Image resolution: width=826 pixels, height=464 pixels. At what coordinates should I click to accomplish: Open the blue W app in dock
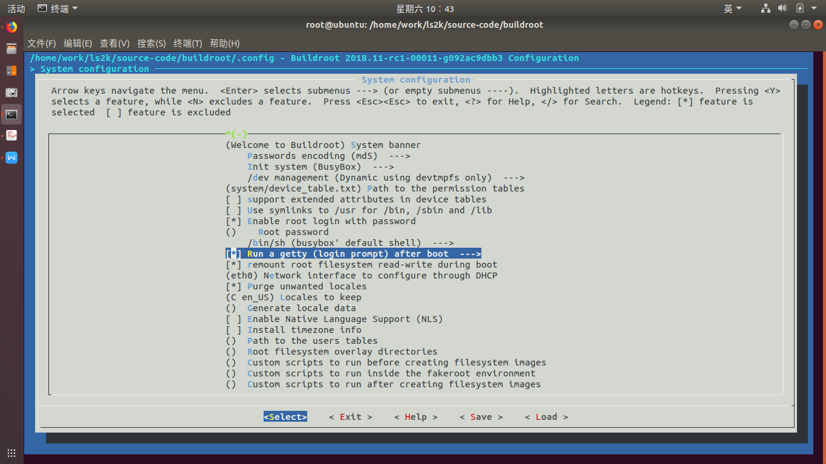[11, 158]
